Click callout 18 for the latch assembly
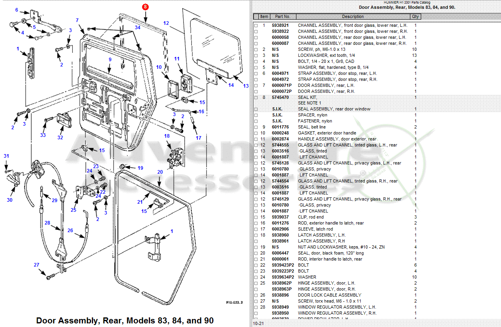The width and height of the screenshot is (501, 327). (x=167, y=136)
